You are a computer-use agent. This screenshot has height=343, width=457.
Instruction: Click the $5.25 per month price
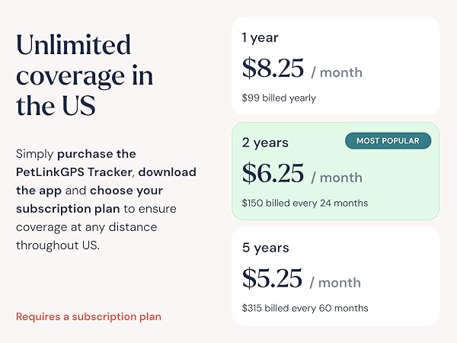point(272,278)
